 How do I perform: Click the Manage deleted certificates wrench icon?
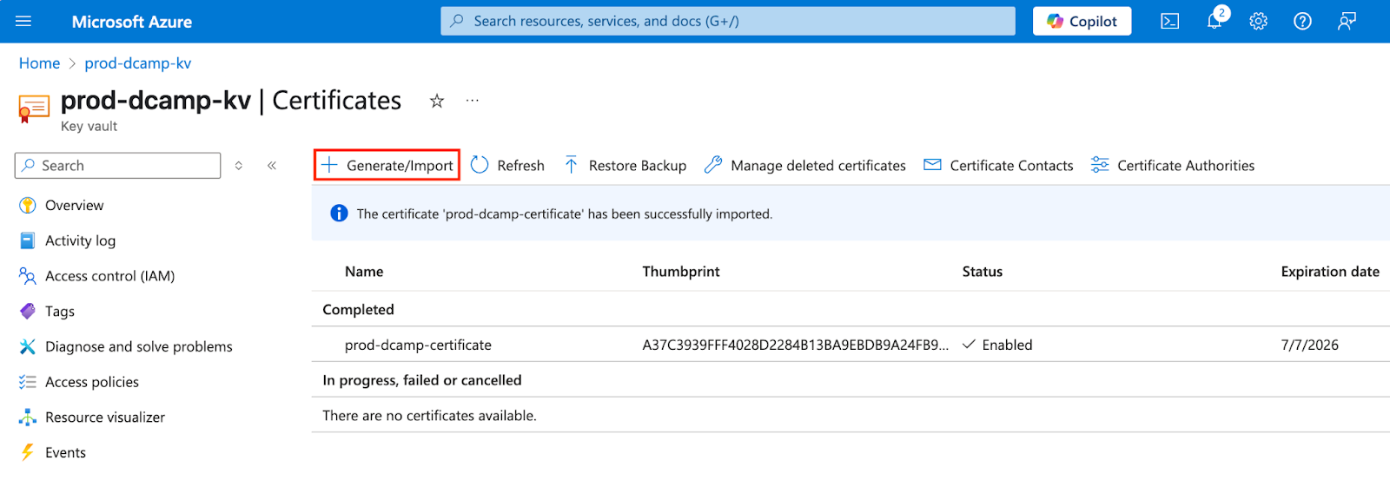click(713, 165)
